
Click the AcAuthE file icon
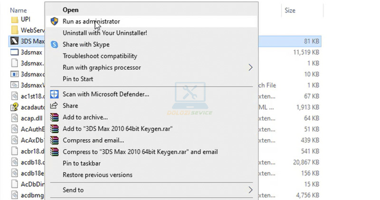pos(15,129)
